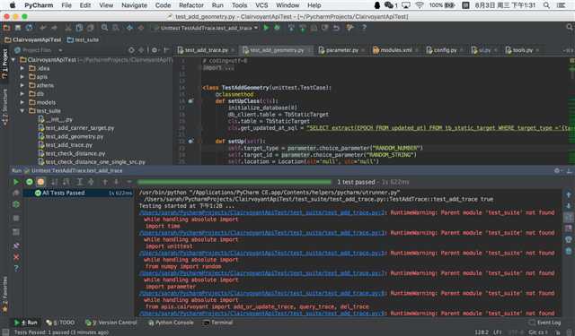
Task: Start debugging with the bug icon
Action: coord(278,28)
